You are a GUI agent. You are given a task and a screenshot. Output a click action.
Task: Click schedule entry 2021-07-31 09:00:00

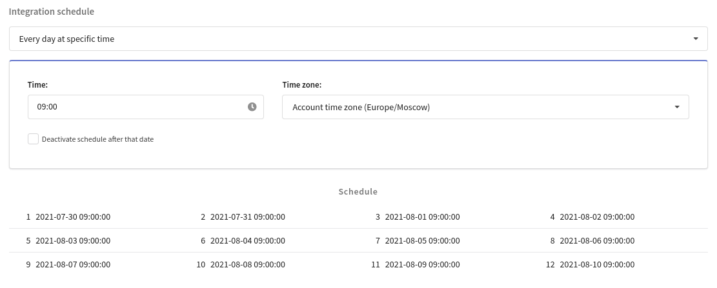247,216
